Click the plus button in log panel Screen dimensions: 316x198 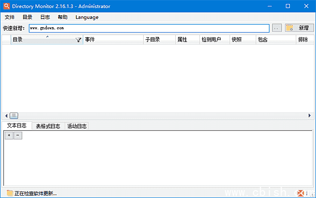click(9, 135)
